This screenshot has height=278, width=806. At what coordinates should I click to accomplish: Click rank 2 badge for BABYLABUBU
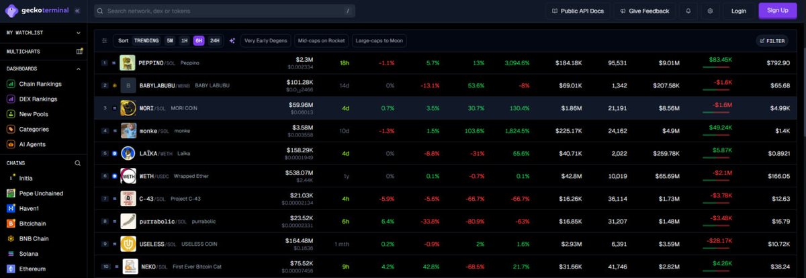[x=105, y=86]
